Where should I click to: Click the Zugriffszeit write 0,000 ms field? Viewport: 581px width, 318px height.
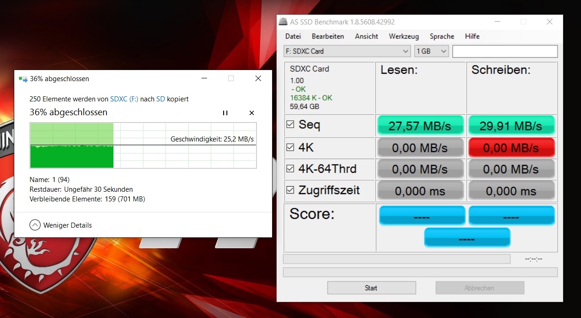[511, 191]
